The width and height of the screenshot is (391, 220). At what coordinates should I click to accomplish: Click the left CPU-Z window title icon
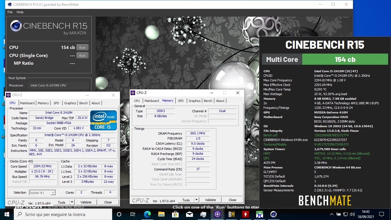tap(8, 95)
